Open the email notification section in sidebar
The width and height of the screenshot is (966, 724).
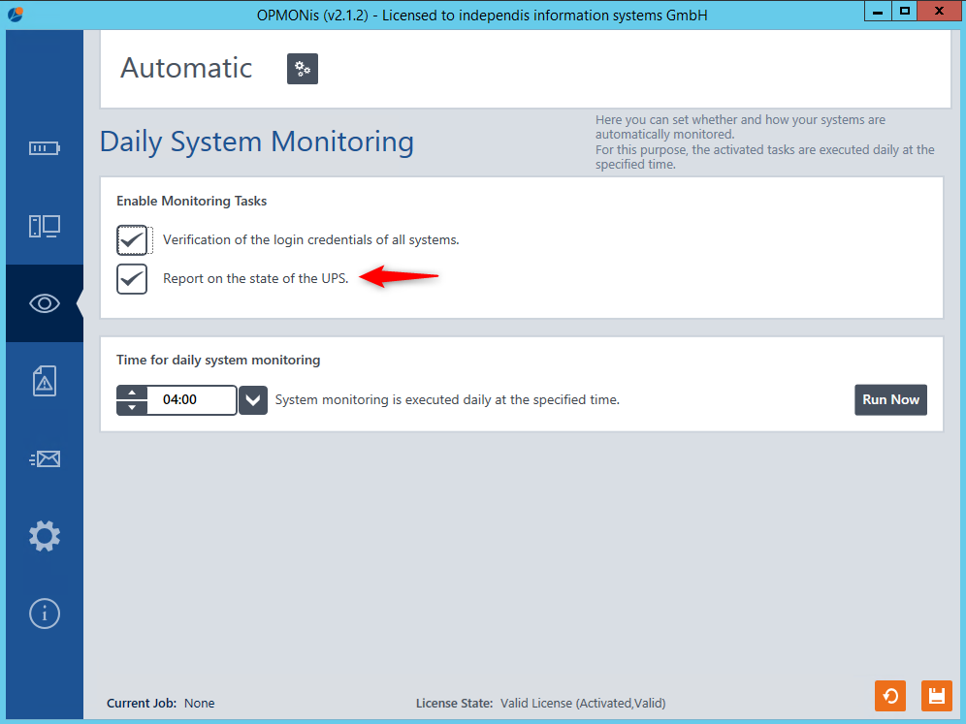[x=45, y=458]
